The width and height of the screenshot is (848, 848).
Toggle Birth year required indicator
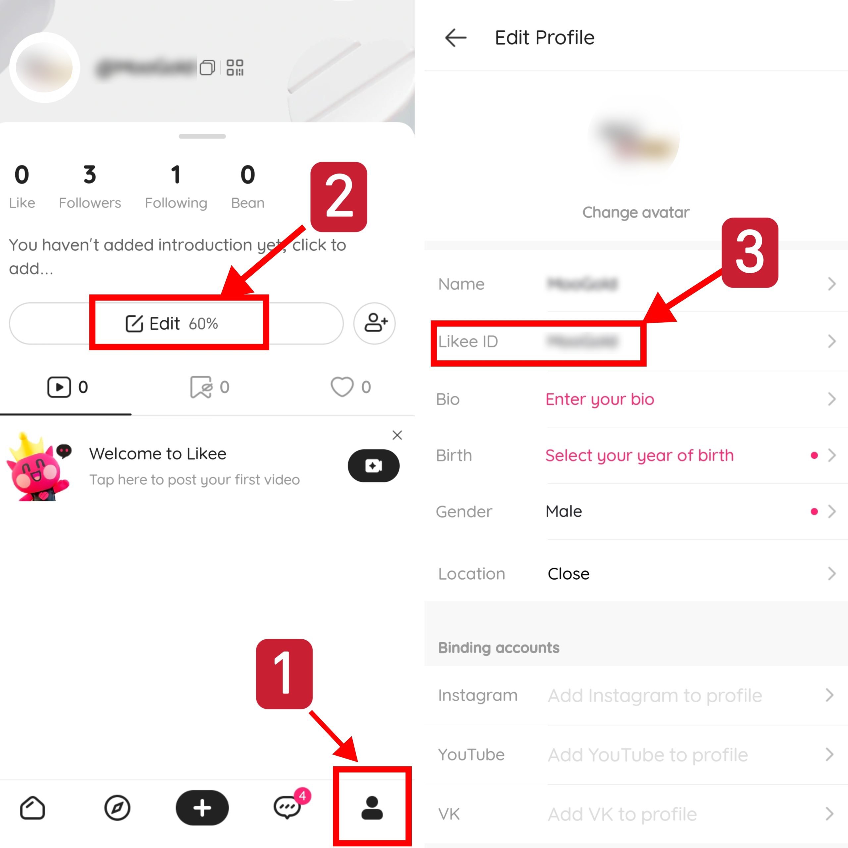click(x=815, y=456)
